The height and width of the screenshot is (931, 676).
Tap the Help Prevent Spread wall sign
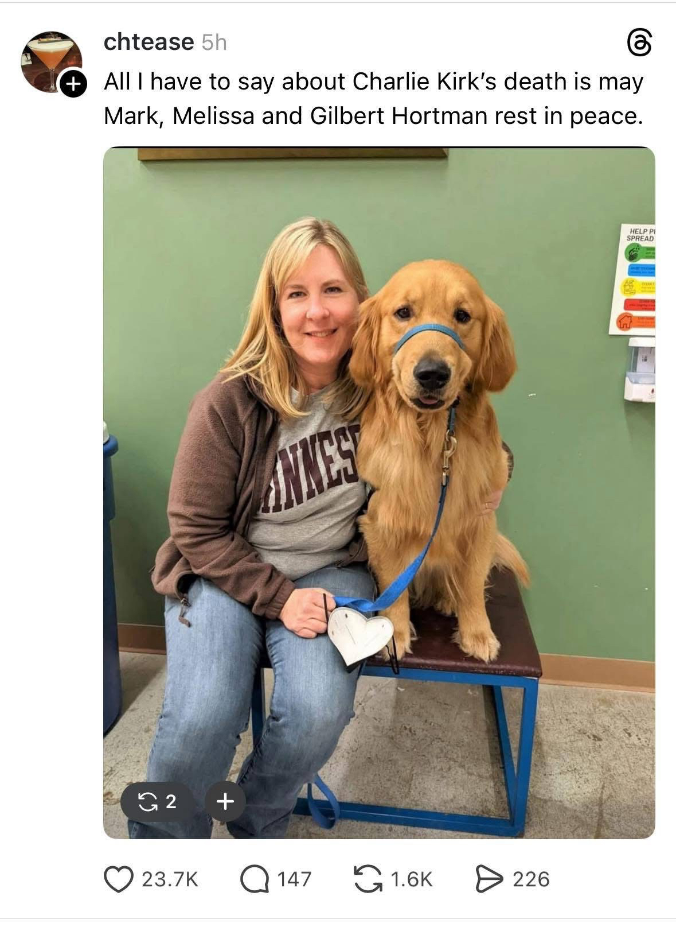click(632, 280)
